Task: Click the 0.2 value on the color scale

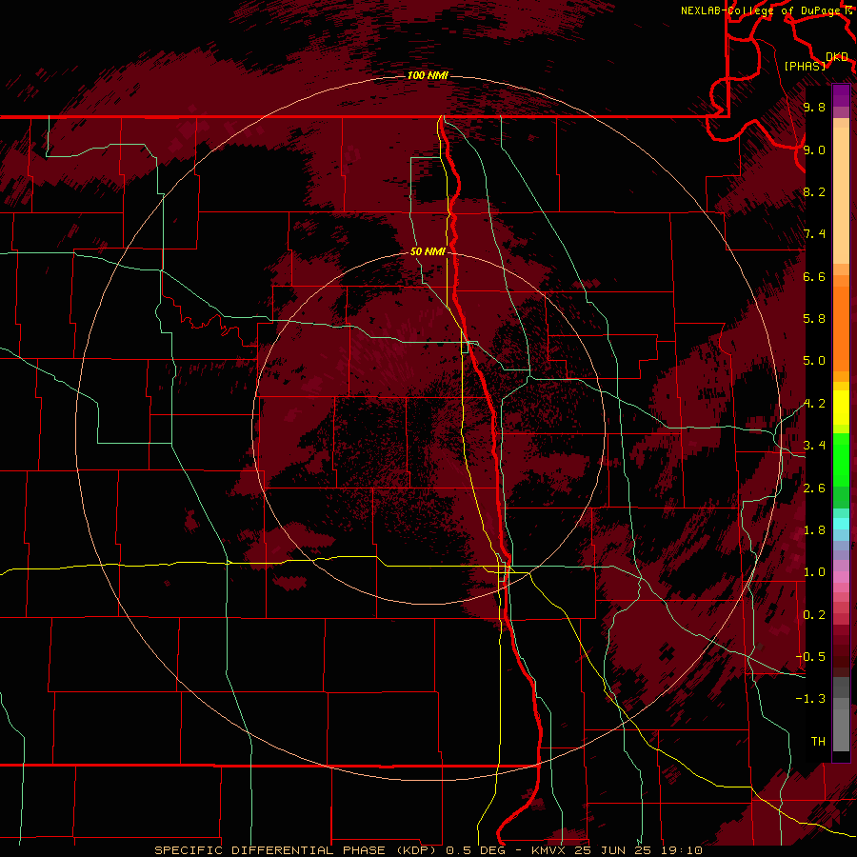Action: click(x=814, y=615)
